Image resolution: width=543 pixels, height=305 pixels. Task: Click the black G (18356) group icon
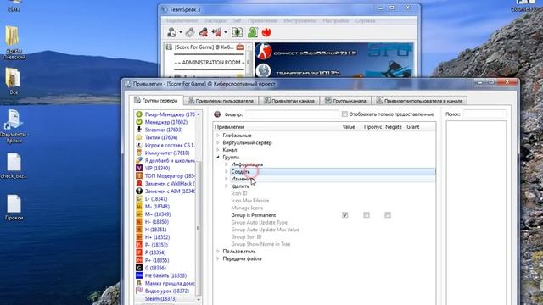(x=139, y=268)
